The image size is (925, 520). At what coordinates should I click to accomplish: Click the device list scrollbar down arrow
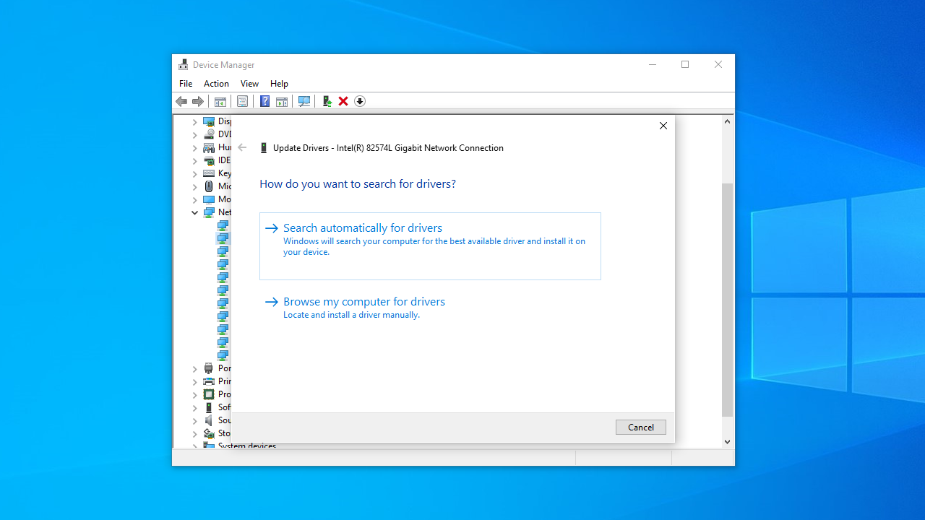(727, 441)
